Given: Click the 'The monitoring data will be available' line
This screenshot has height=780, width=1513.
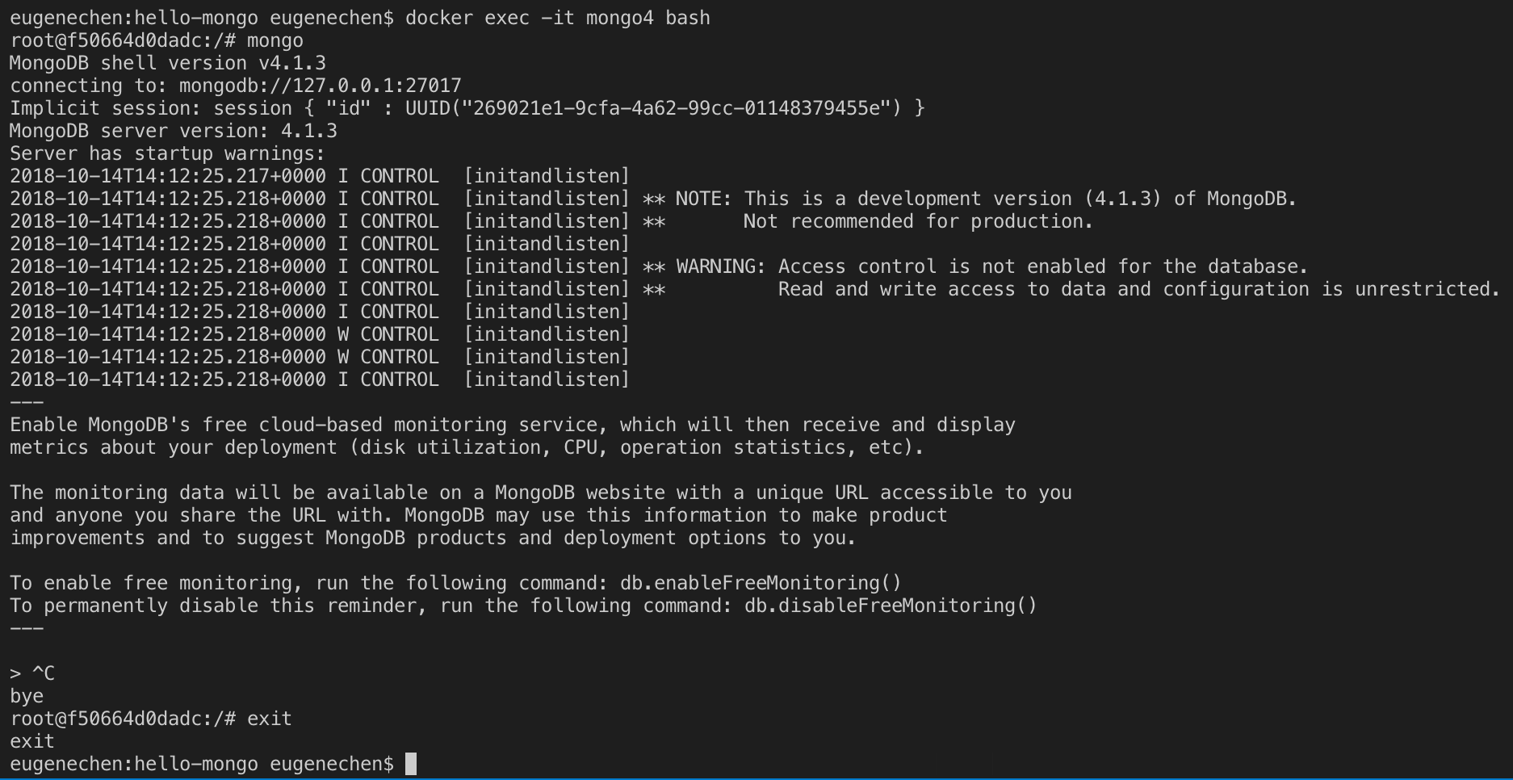Looking at the screenshot, I should 540,493.
